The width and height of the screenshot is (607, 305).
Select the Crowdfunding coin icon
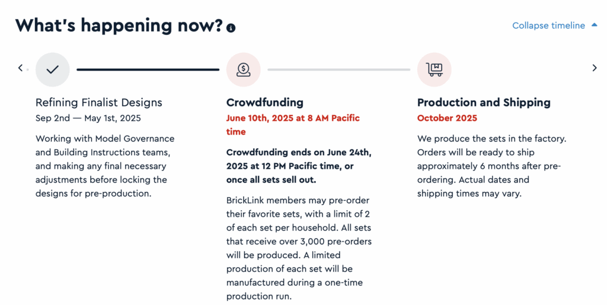coord(244,69)
